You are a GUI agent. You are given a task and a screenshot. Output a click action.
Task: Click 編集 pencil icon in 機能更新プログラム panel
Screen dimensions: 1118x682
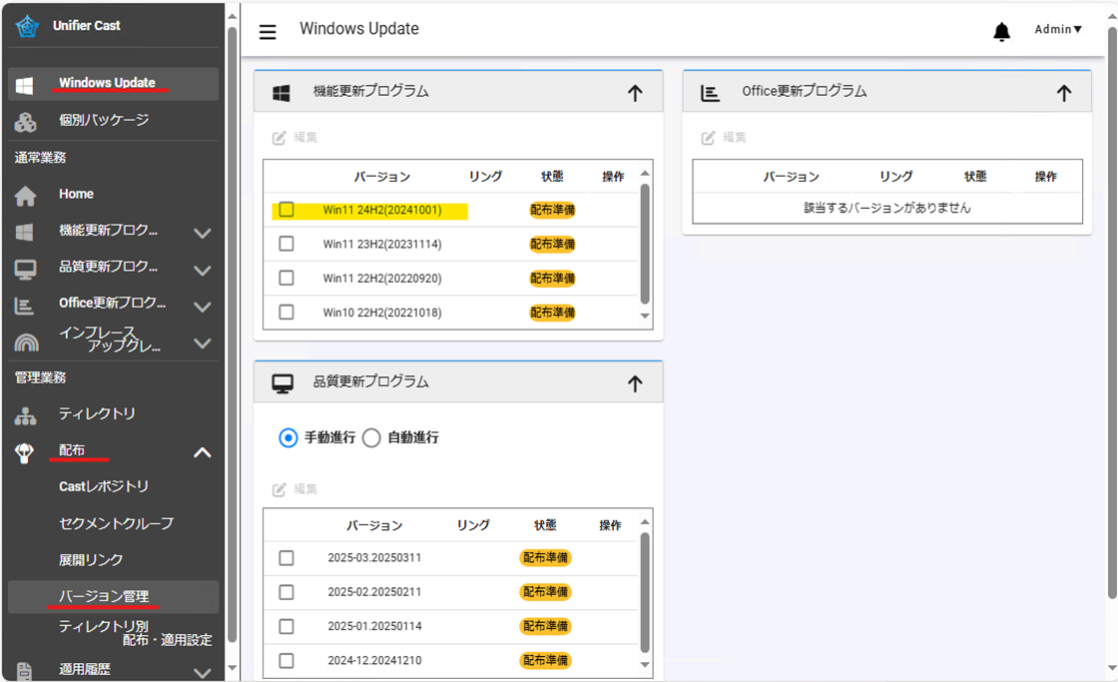click(x=279, y=138)
